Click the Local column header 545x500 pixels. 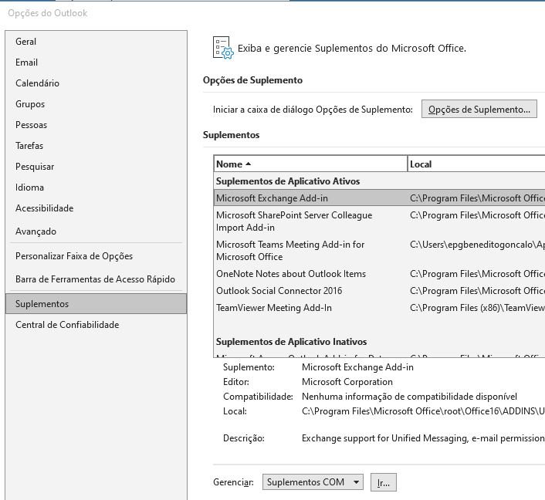point(476,164)
